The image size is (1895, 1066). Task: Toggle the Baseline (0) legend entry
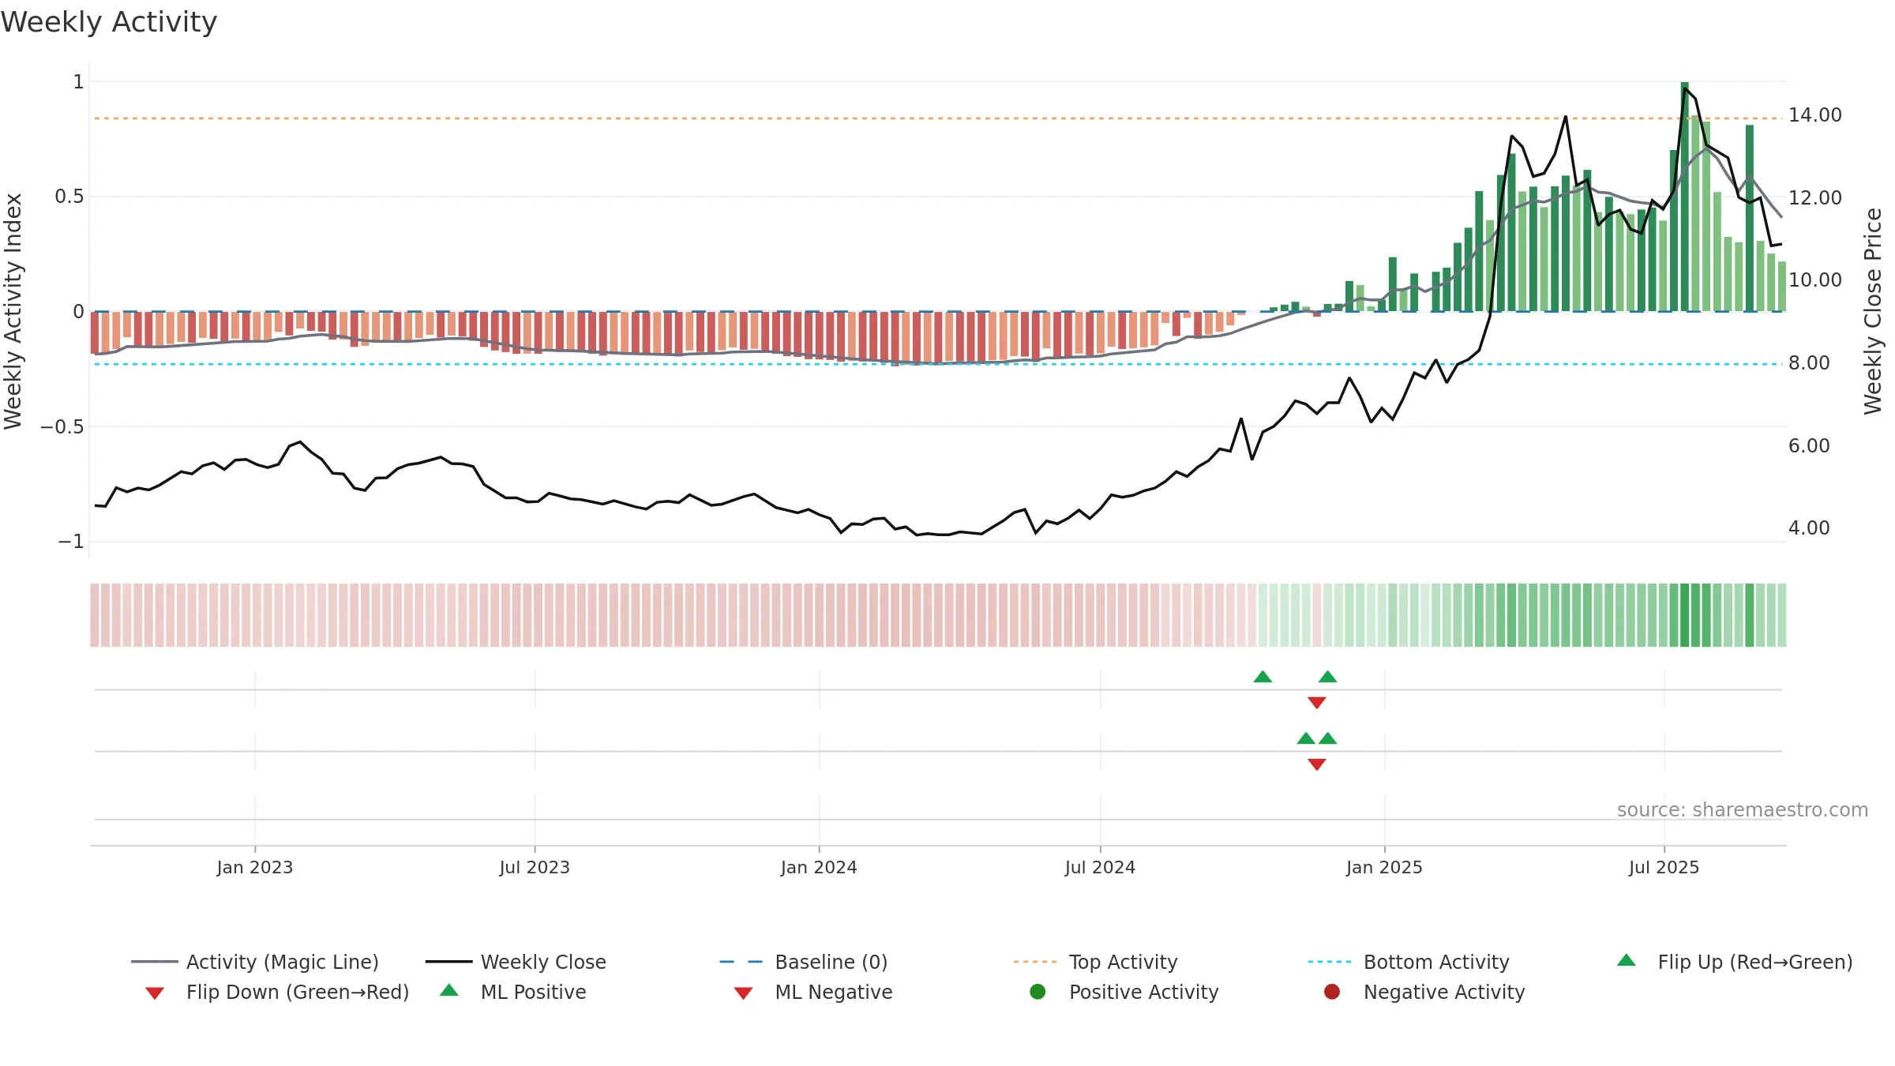pyautogui.click(x=804, y=962)
